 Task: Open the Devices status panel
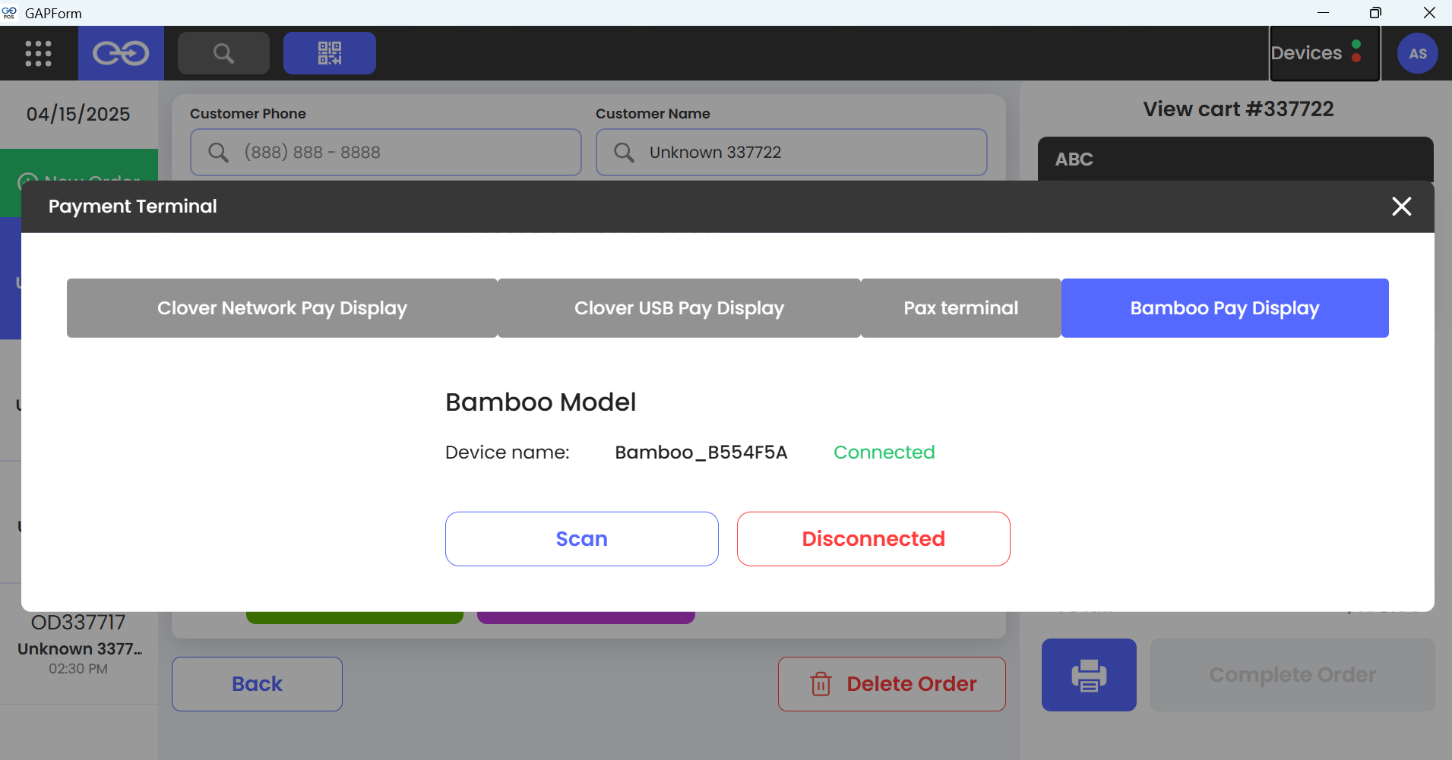click(1324, 53)
